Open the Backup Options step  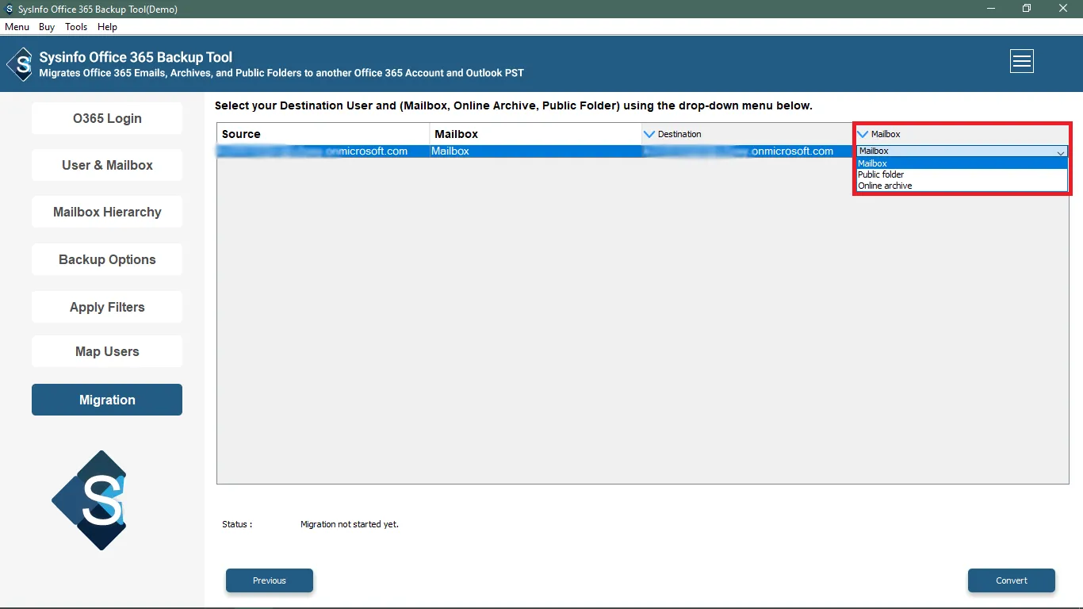[107, 259]
